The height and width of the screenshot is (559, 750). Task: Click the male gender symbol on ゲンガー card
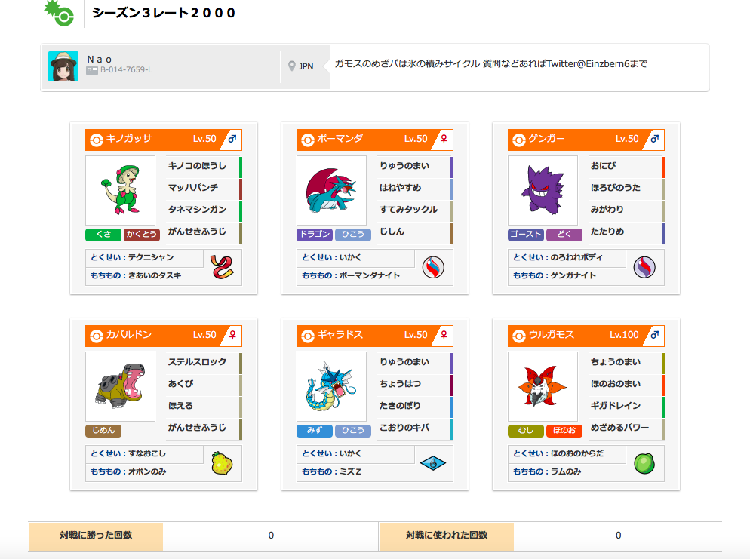pyautogui.click(x=655, y=139)
